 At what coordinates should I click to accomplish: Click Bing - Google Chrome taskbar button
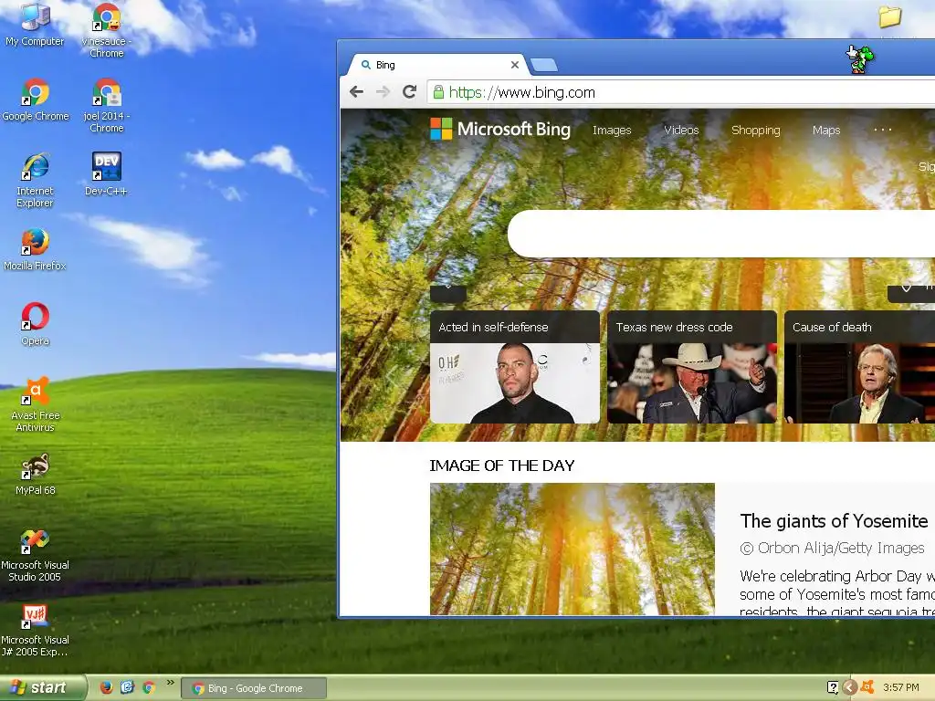coord(254,688)
